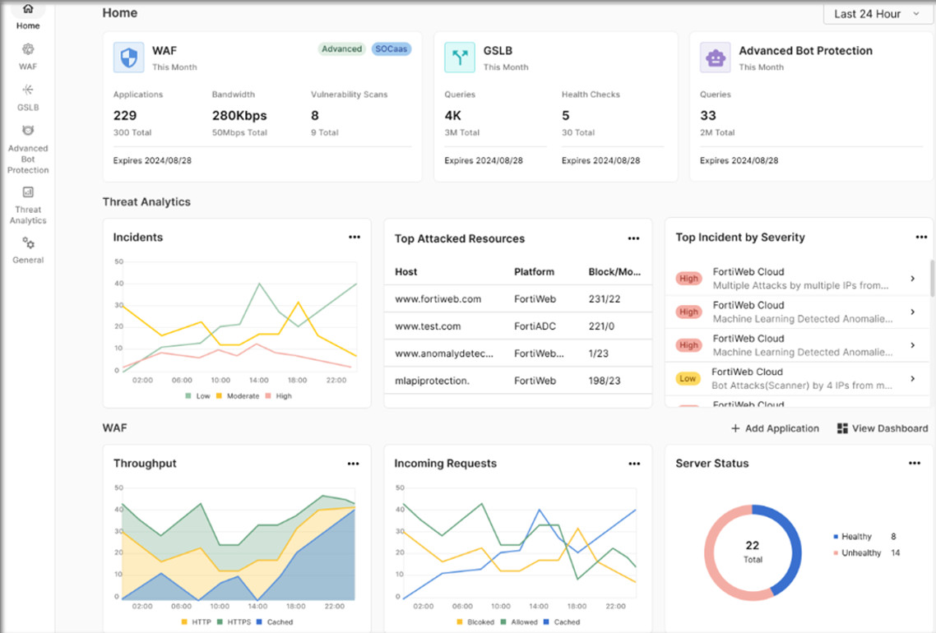Click the Block/Mo... column header
Viewport: 936px width, 633px height.
pos(614,272)
